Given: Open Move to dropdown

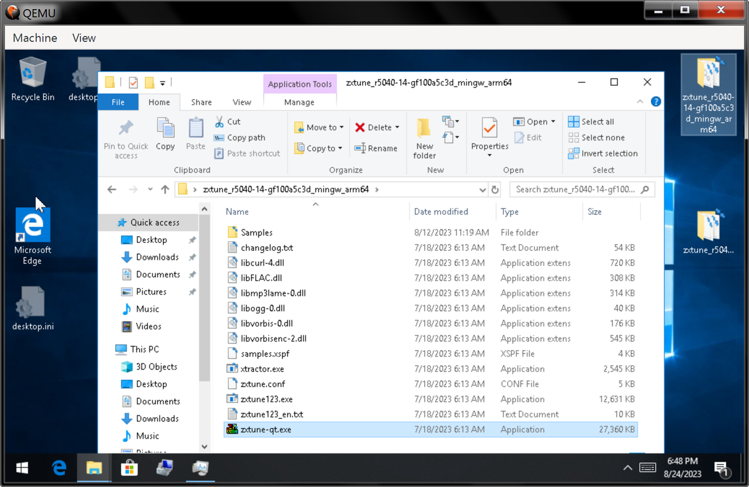Looking at the screenshot, I should click(x=319, y=127).
